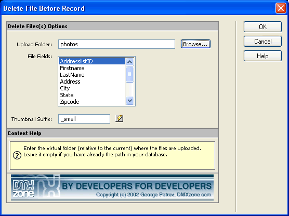The image size is (289, 216).
Task: Click the lightning bolt dynamic data icon
Action: (119, 118)
